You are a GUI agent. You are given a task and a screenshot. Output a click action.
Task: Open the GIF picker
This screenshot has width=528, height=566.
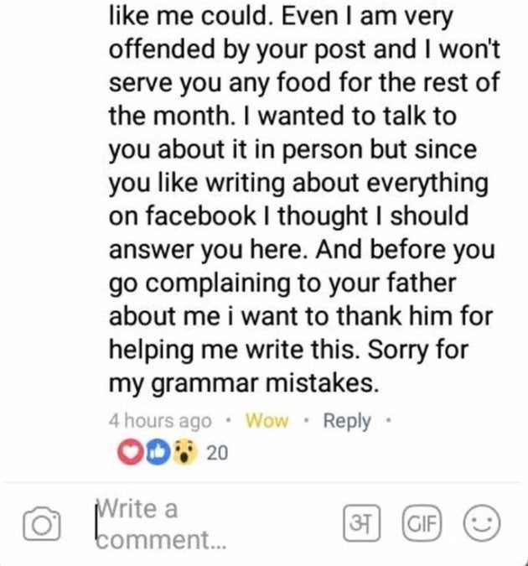422,523
